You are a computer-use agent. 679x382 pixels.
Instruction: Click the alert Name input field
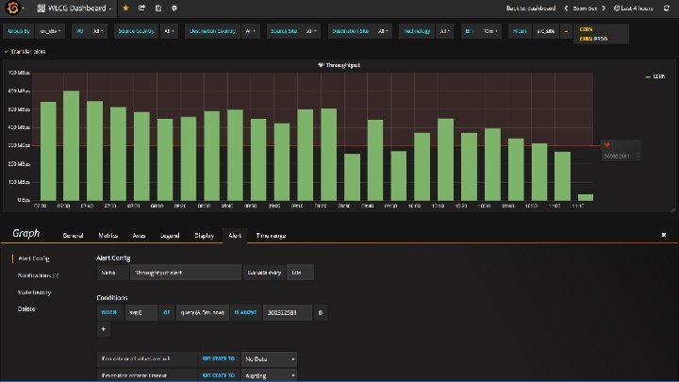tap(186, 273)
